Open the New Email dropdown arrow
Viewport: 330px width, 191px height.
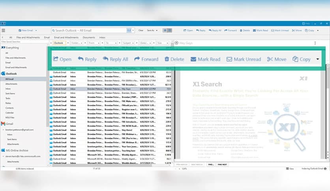36,30
